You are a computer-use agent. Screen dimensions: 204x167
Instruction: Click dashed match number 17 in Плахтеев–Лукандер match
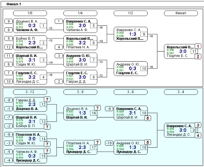coord(94,147)
